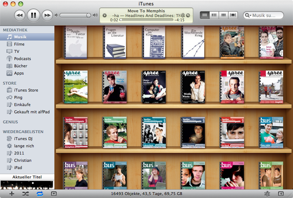Adjust the volume slider knob
Screen dimensions: 293x198
[88, 15]
